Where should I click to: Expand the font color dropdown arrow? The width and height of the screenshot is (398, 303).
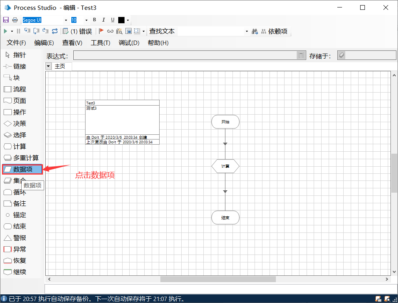tap(128, 20)
